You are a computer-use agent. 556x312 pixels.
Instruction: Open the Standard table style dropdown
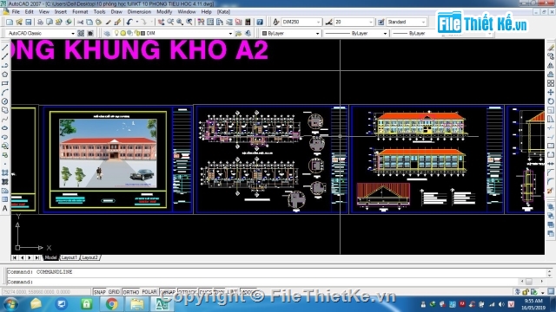[423, 22]
